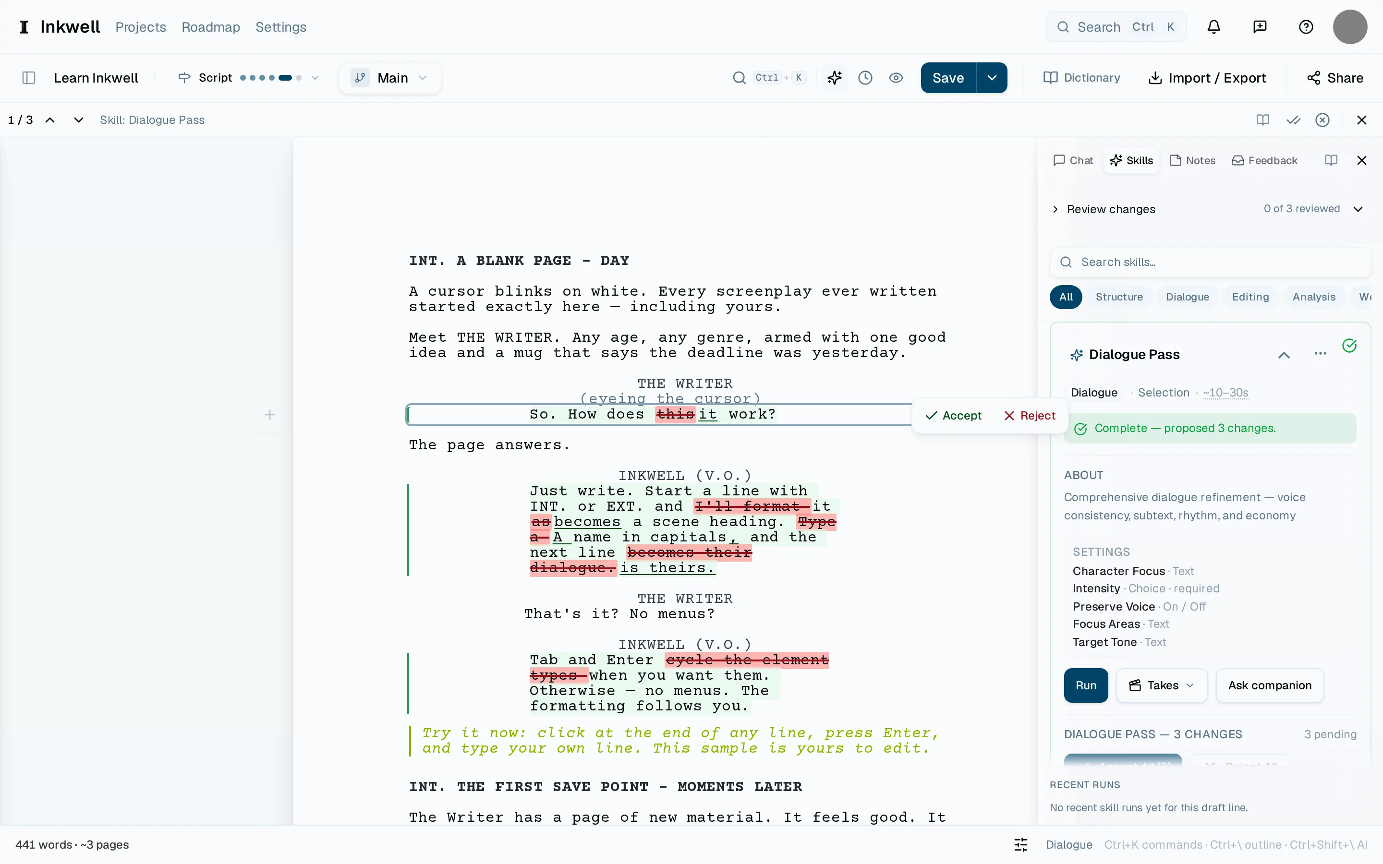Open the user avatar menu

(x=1350, y=27)
